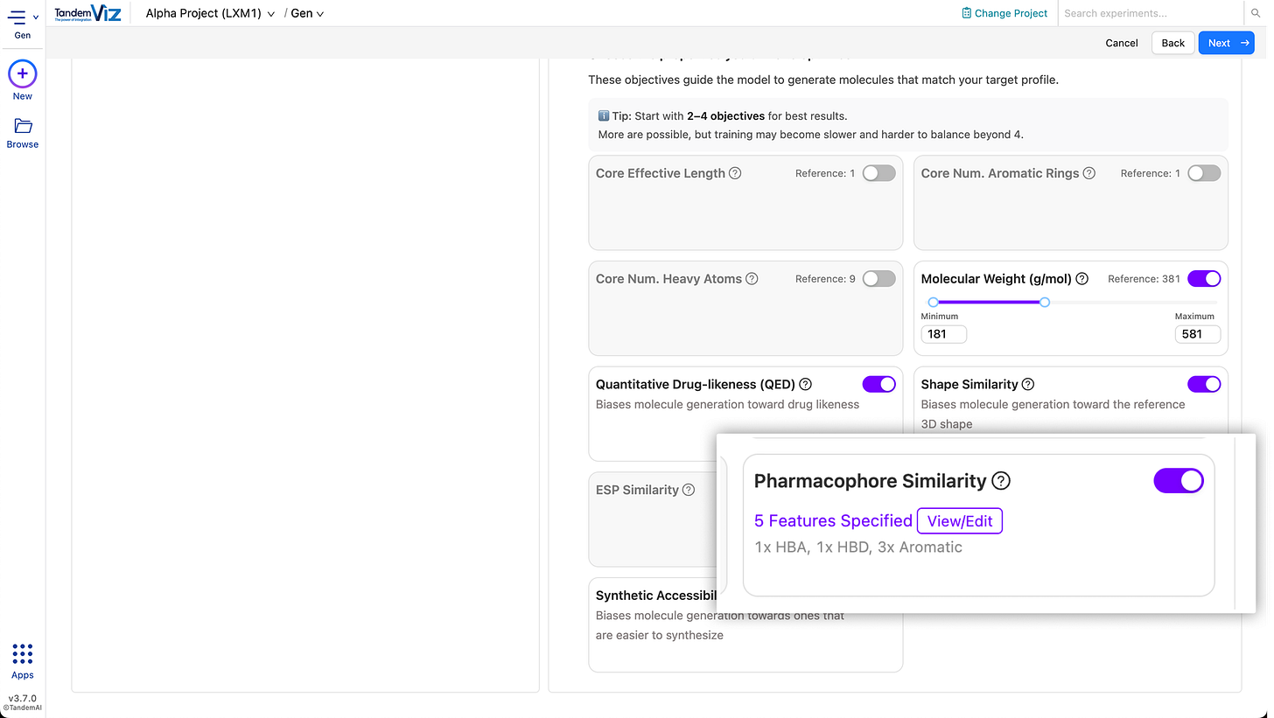
Task: Turn off the Molecular Weight toggle
Action: point(1204,279)
